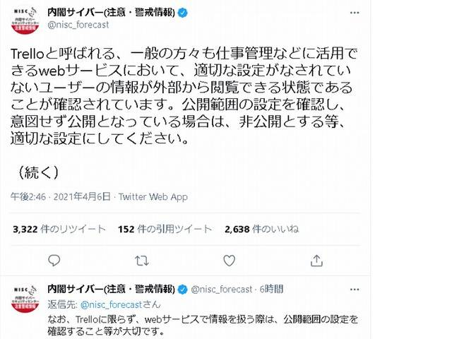The height and width of the screenshot is (339, 452).
Task: Click the tweet timestamp 午後2:46 2021年4月6日
Action: [x=61, y=197]
